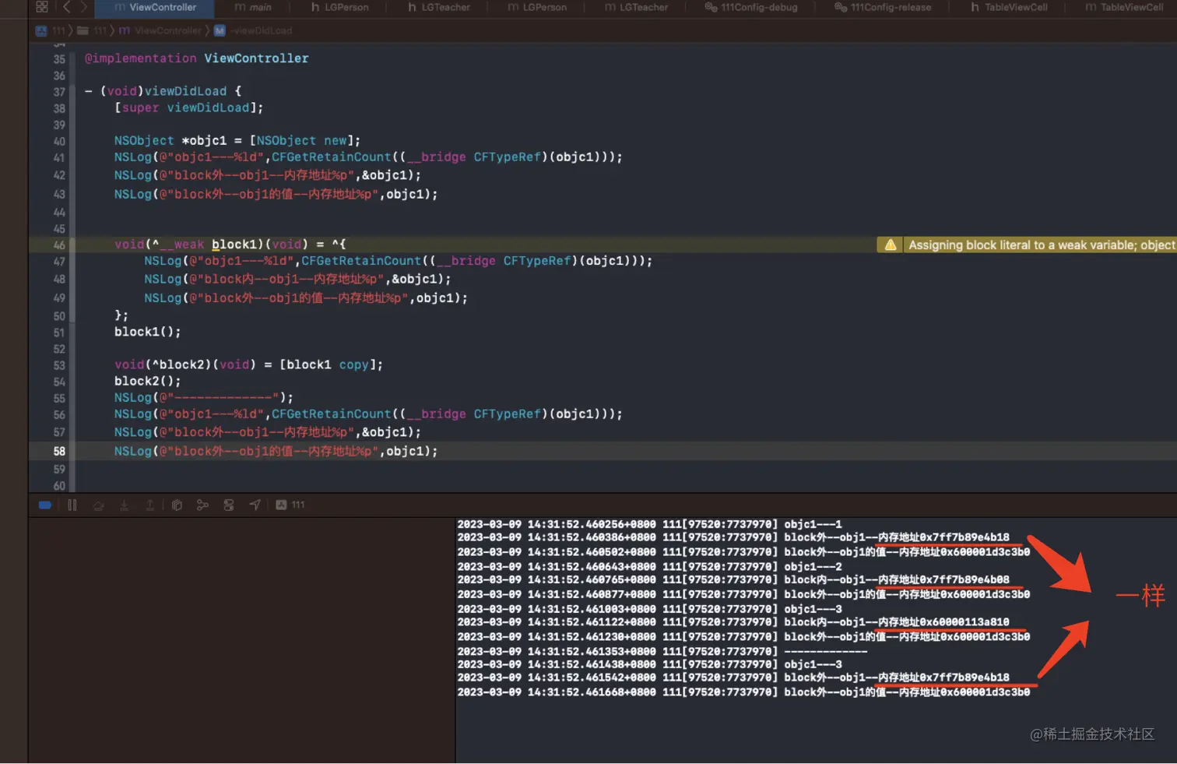Viewport: 1177px width, 764px height.
Task: Open the related items grid menu
Action: [42, 7]
